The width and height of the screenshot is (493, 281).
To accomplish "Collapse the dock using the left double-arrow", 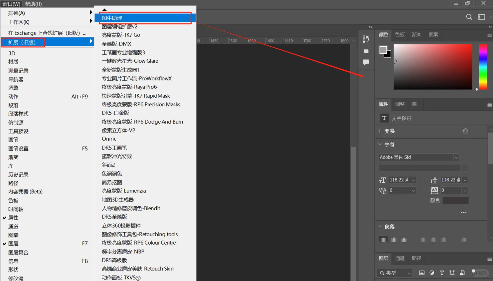I will click(370, 27).
